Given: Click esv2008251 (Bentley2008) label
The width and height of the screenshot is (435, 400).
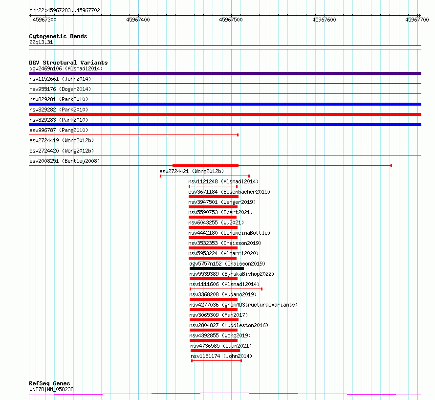Looking at the screenshot, I should [x=65, y=161].
